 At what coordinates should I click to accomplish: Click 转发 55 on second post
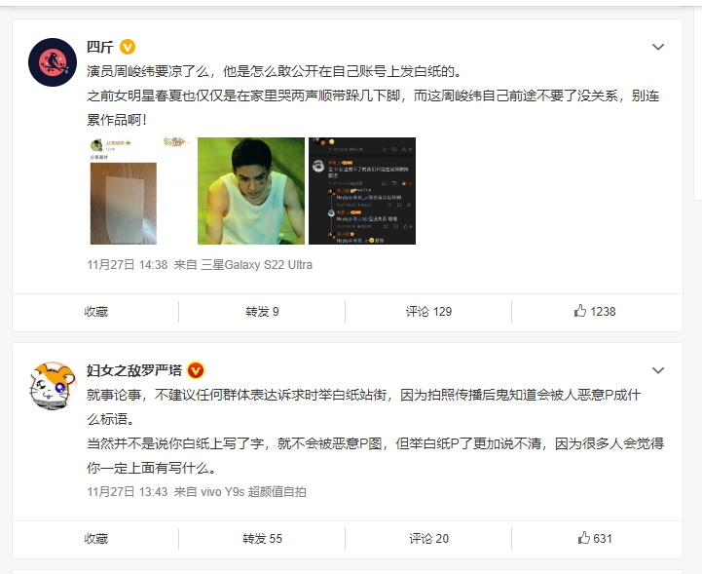tap(262, 538)
